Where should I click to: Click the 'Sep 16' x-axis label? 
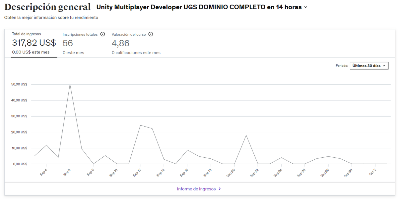pyautogui.click(x=184, y=172)
